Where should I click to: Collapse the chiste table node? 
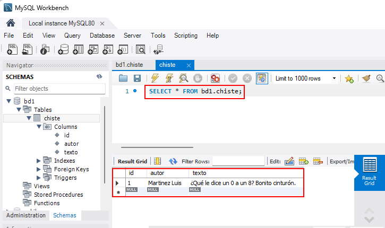click(x=29, y=118)
